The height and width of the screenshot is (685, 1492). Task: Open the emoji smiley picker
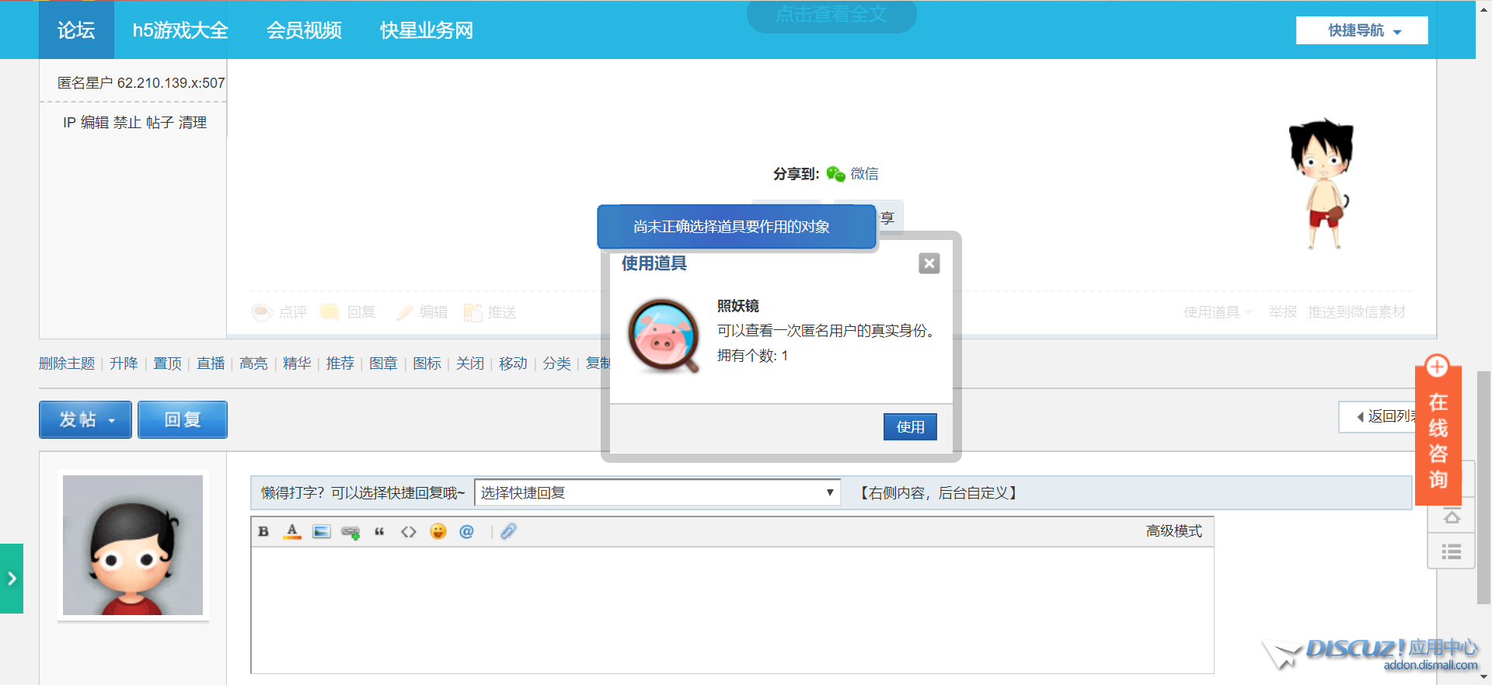438,531
